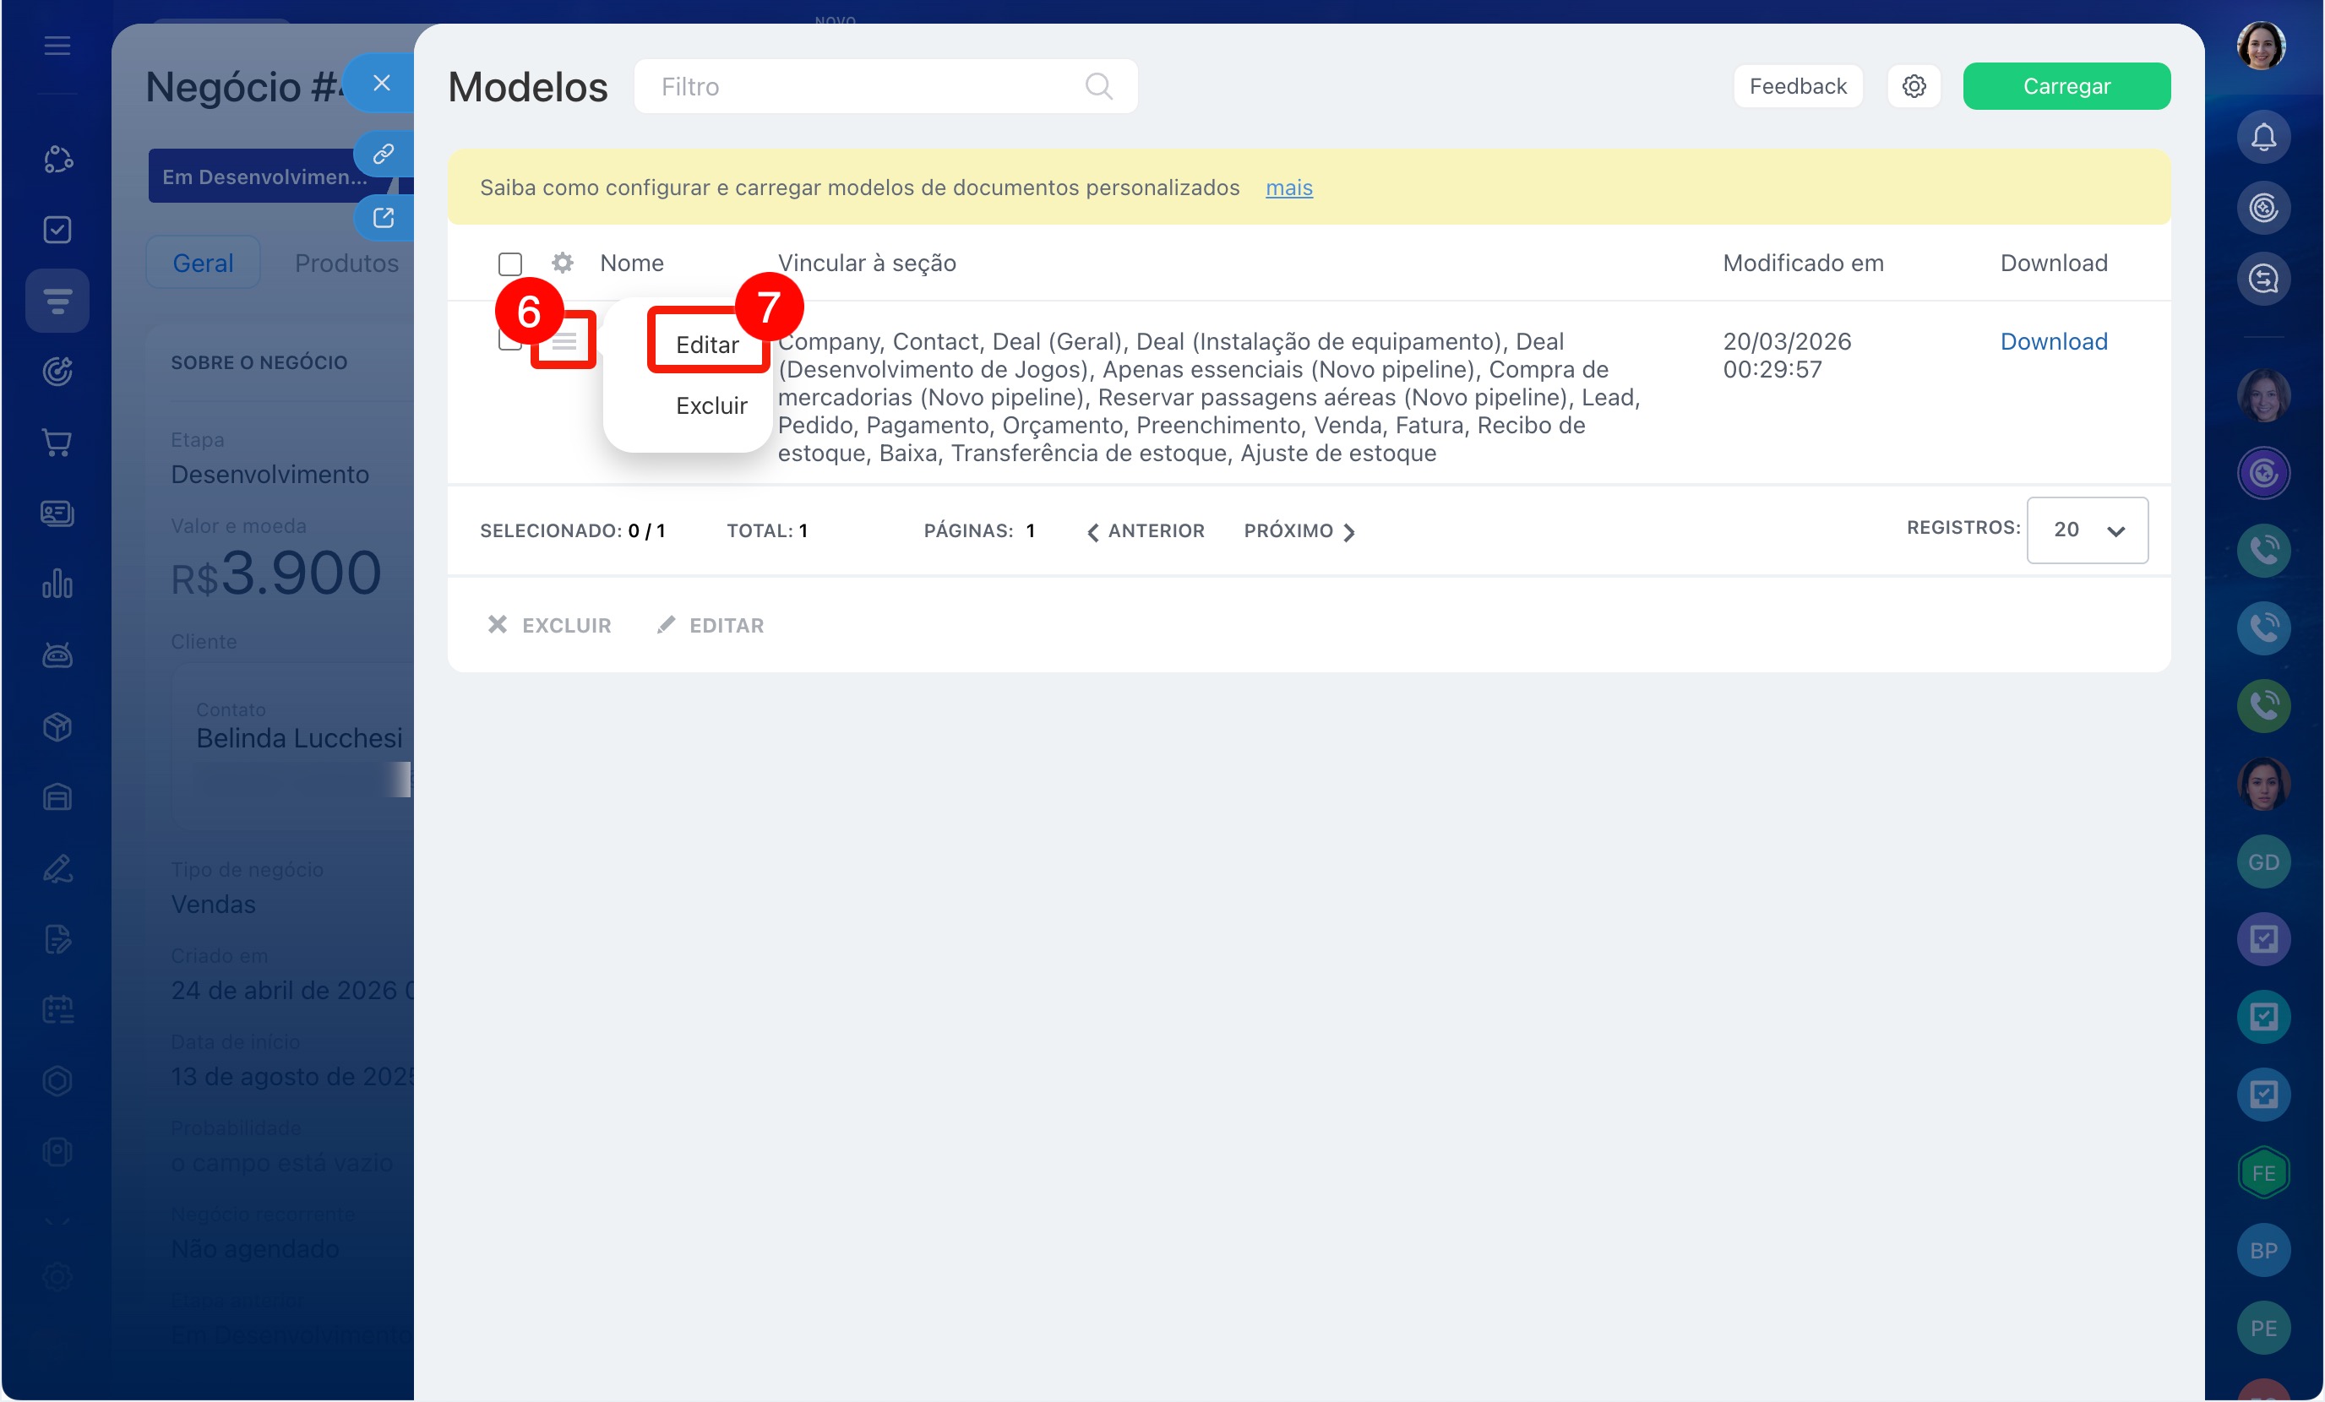
Task: Click the copy link icon on the side panel
Action: 383,154
